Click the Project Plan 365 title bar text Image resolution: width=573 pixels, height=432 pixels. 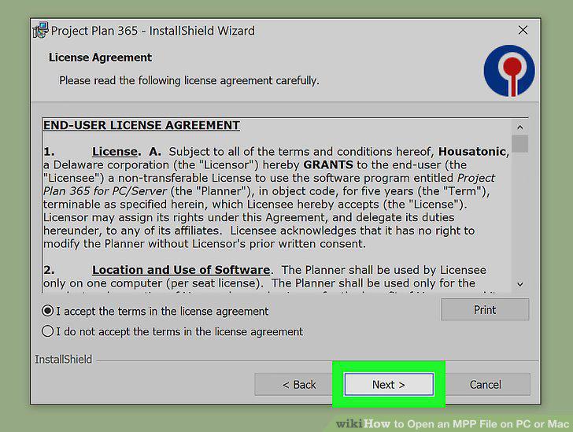pos(153,31)
